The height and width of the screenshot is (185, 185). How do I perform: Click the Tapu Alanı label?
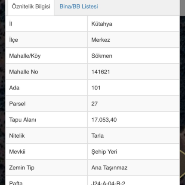pos(23,120)
